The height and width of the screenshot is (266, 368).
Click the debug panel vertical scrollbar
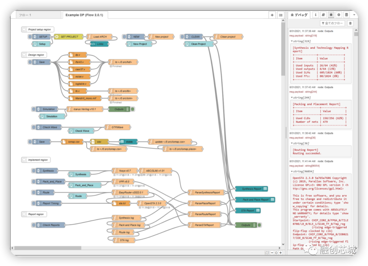click(356, 34)
